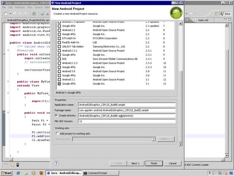
Task: Switch to the main.xml editor tab
Action: [x=203, y=20]
